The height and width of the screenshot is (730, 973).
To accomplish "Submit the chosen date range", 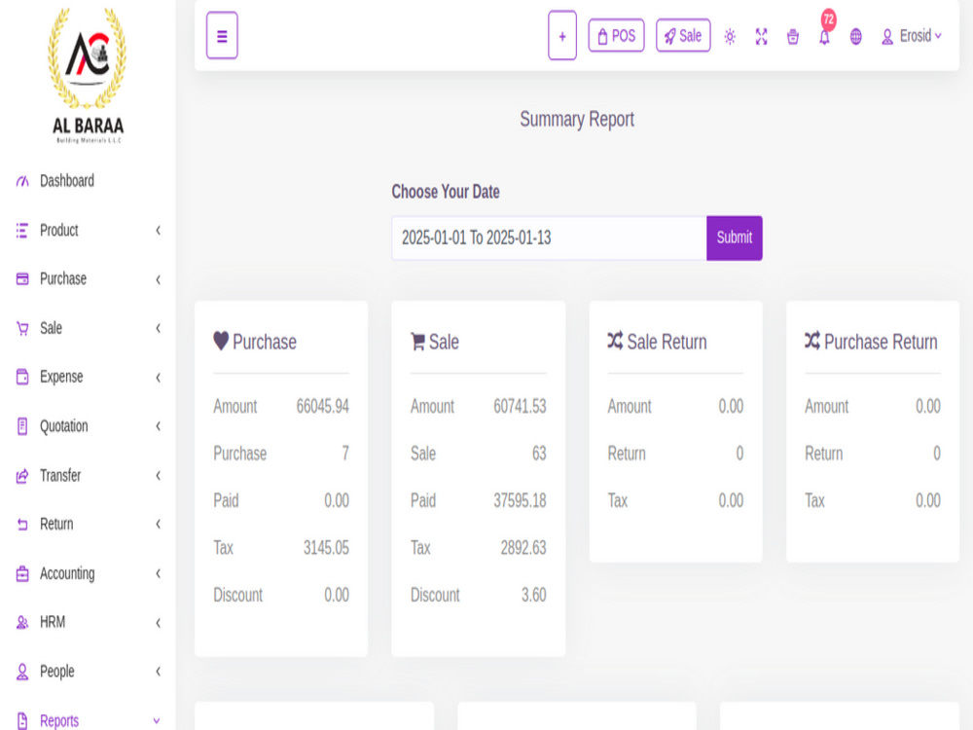I will (734, 237).
